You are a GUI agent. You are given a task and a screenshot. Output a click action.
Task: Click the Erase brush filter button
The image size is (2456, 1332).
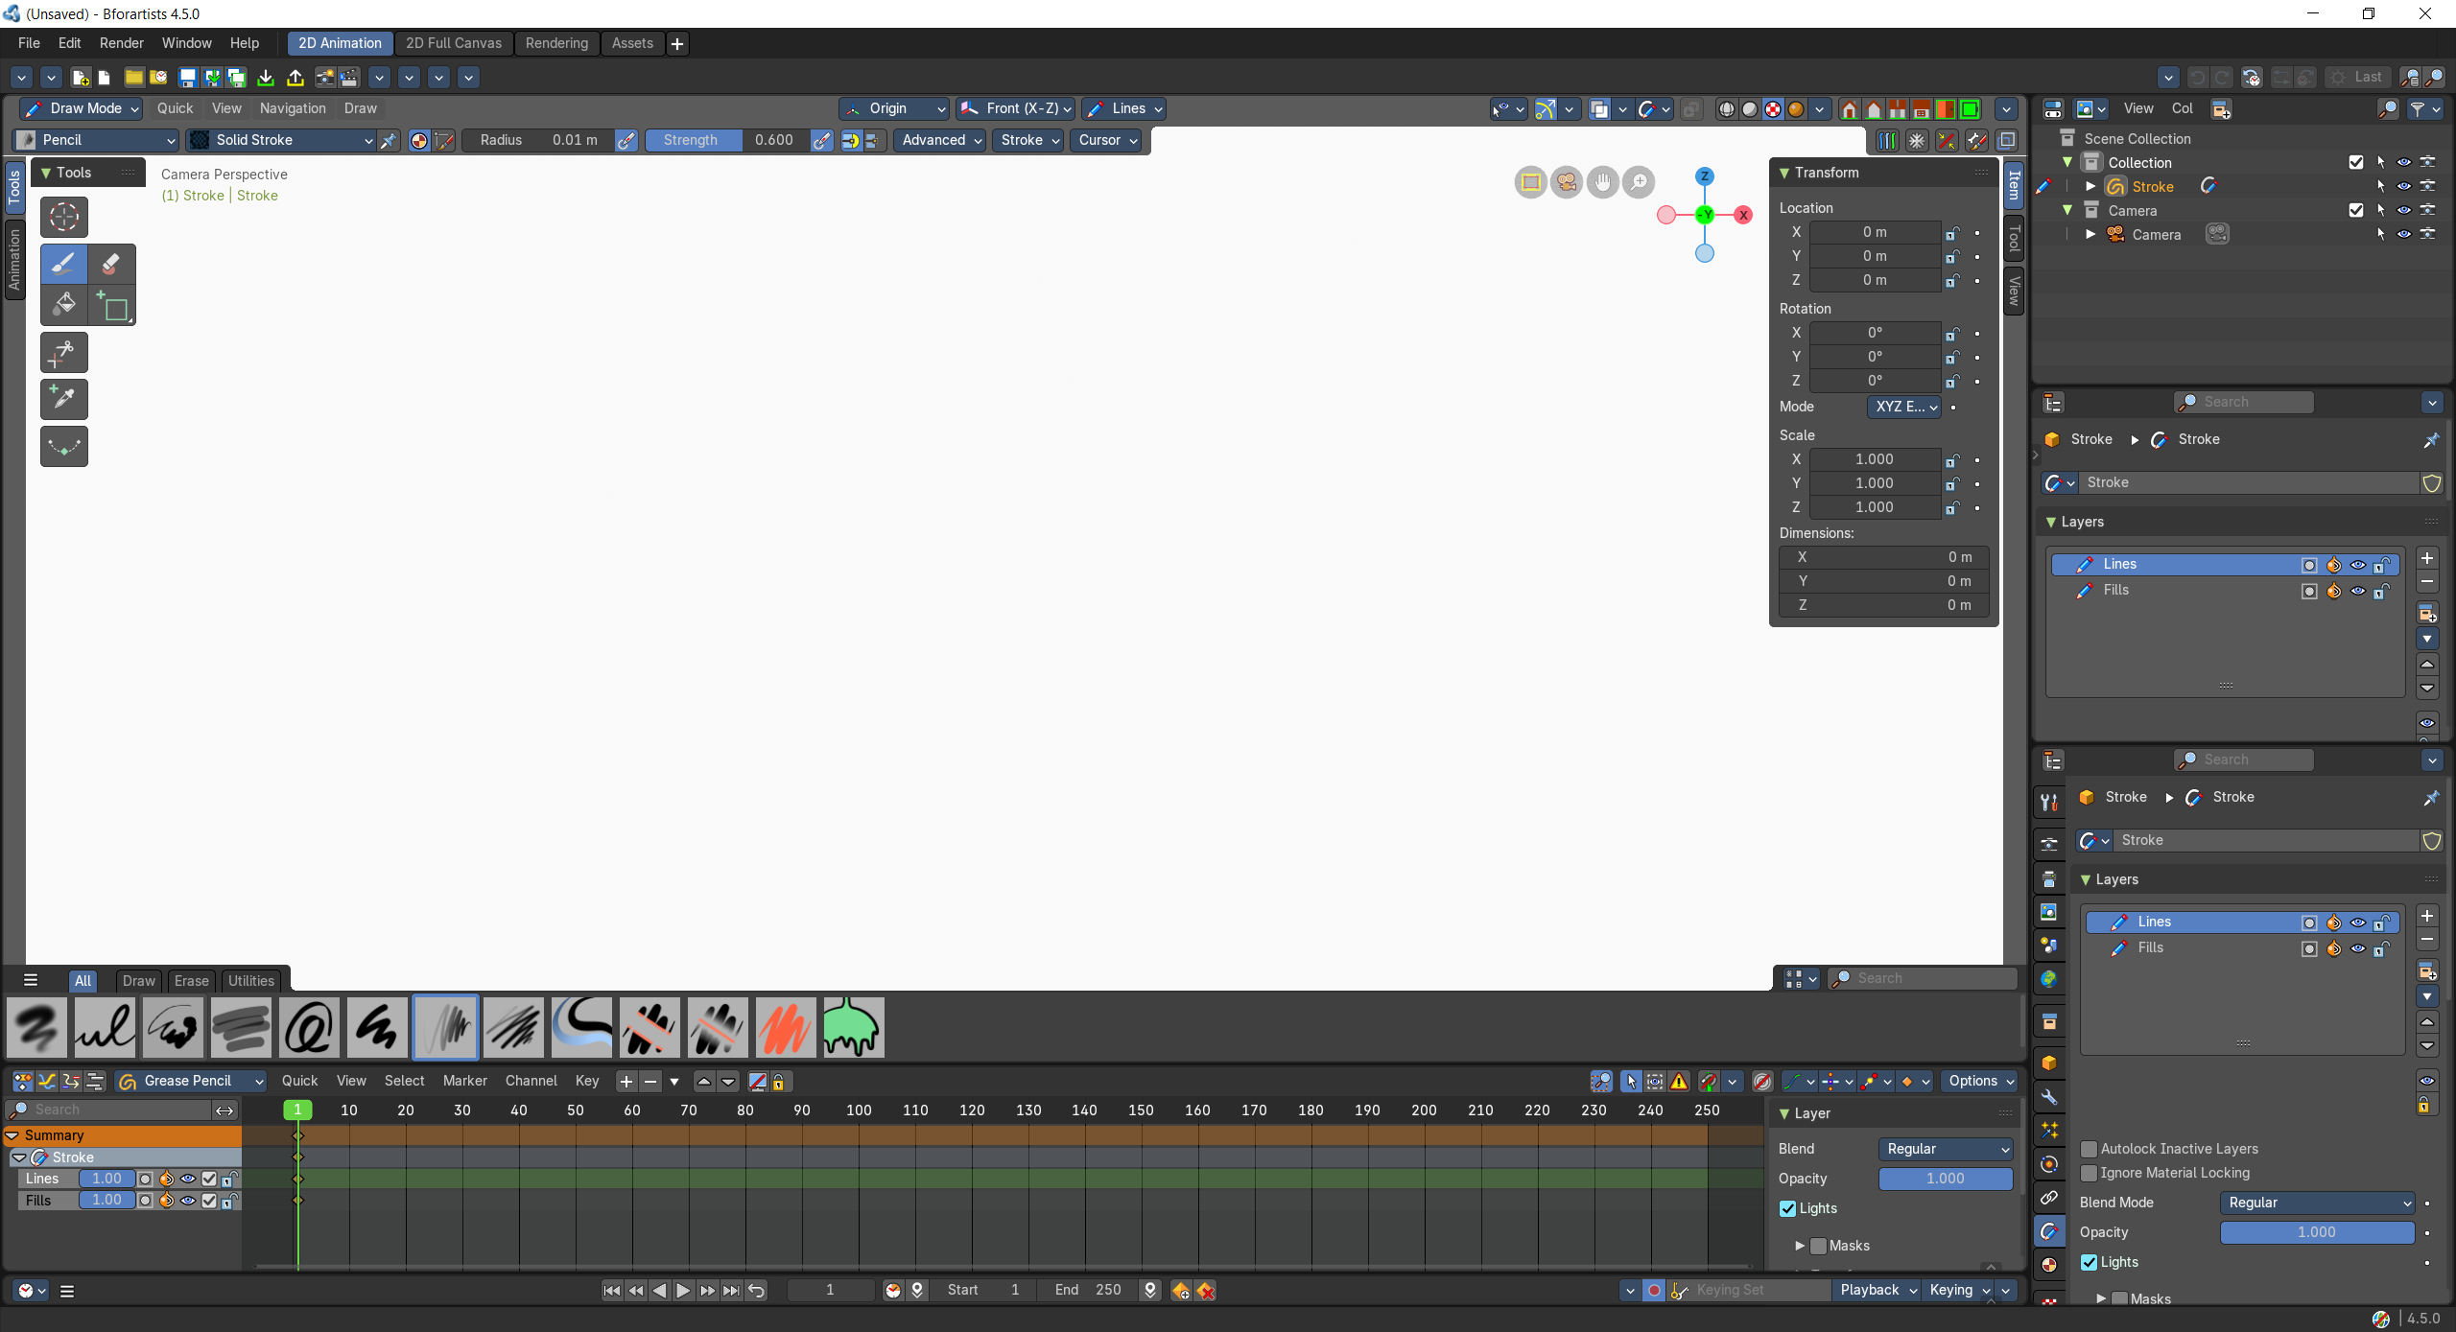(x=191, y=980)
